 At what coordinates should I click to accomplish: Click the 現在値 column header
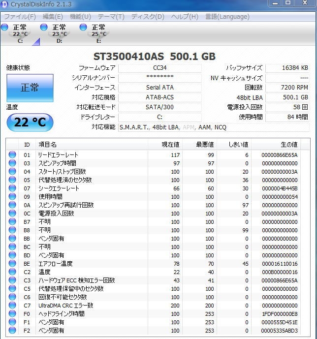(x=165, y=145)
